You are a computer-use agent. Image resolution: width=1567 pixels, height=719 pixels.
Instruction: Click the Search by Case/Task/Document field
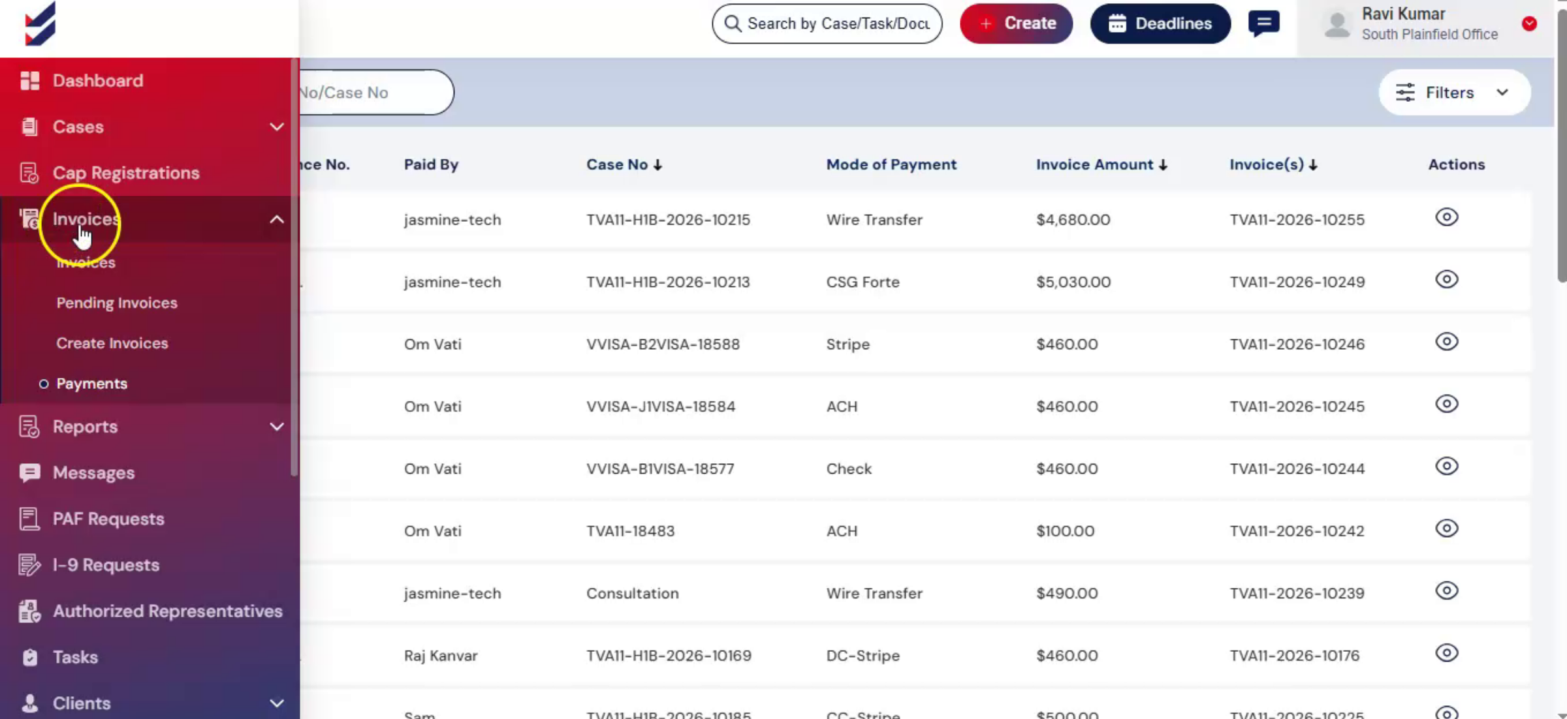827,23
